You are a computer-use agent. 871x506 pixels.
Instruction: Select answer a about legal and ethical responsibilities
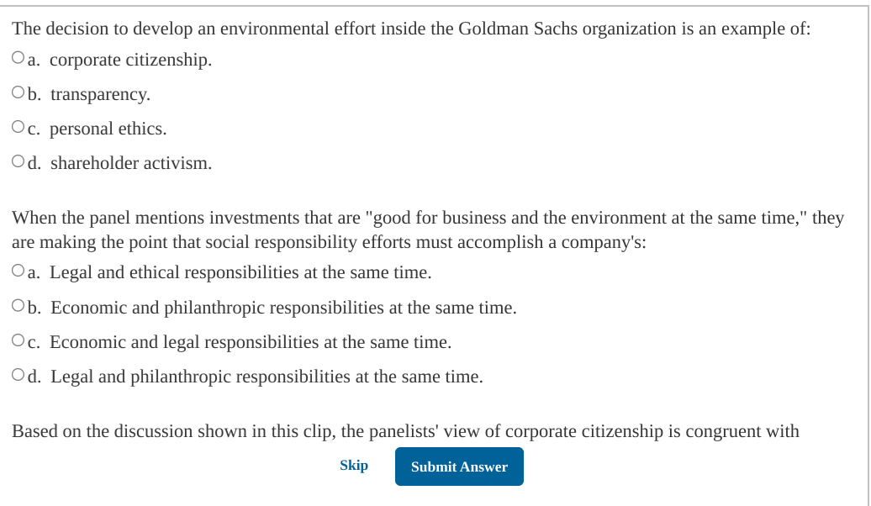(x=18, y=268)
